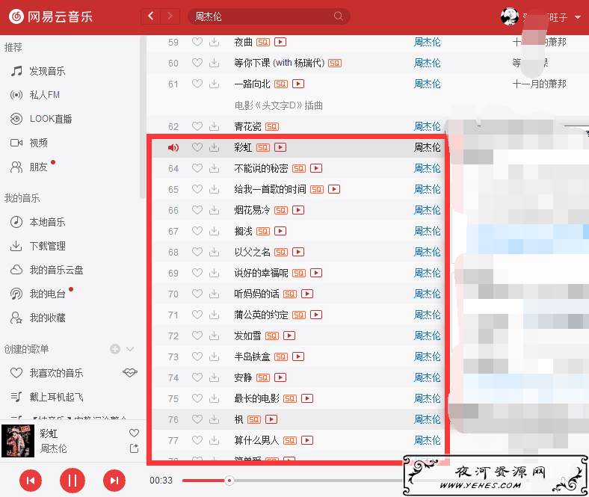Select the song title 搁浅
This screenshot has height=497, width=589.
243,231
